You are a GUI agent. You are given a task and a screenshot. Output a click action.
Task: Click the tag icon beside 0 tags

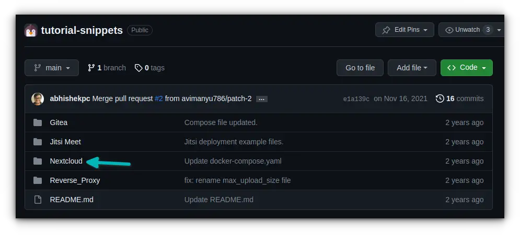(138, 68)
